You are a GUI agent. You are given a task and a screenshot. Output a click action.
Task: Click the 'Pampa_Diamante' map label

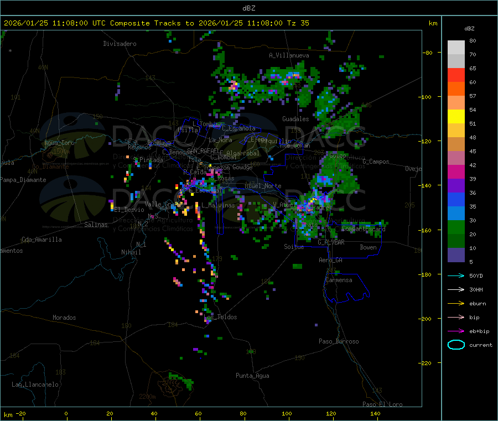point(23,180)
